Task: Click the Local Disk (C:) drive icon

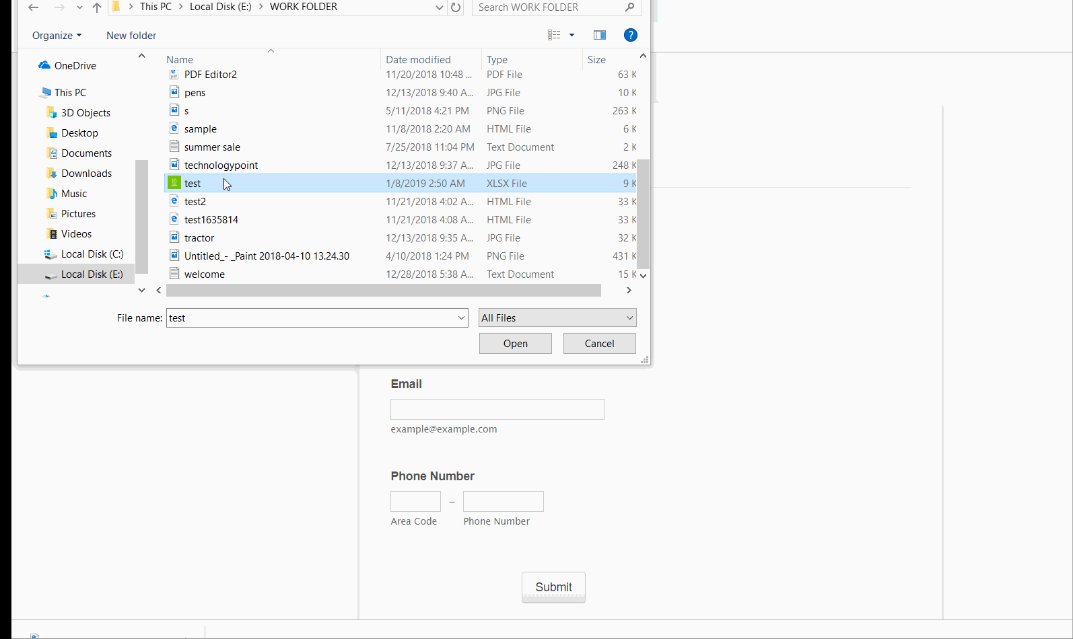Action: point(50,254)
